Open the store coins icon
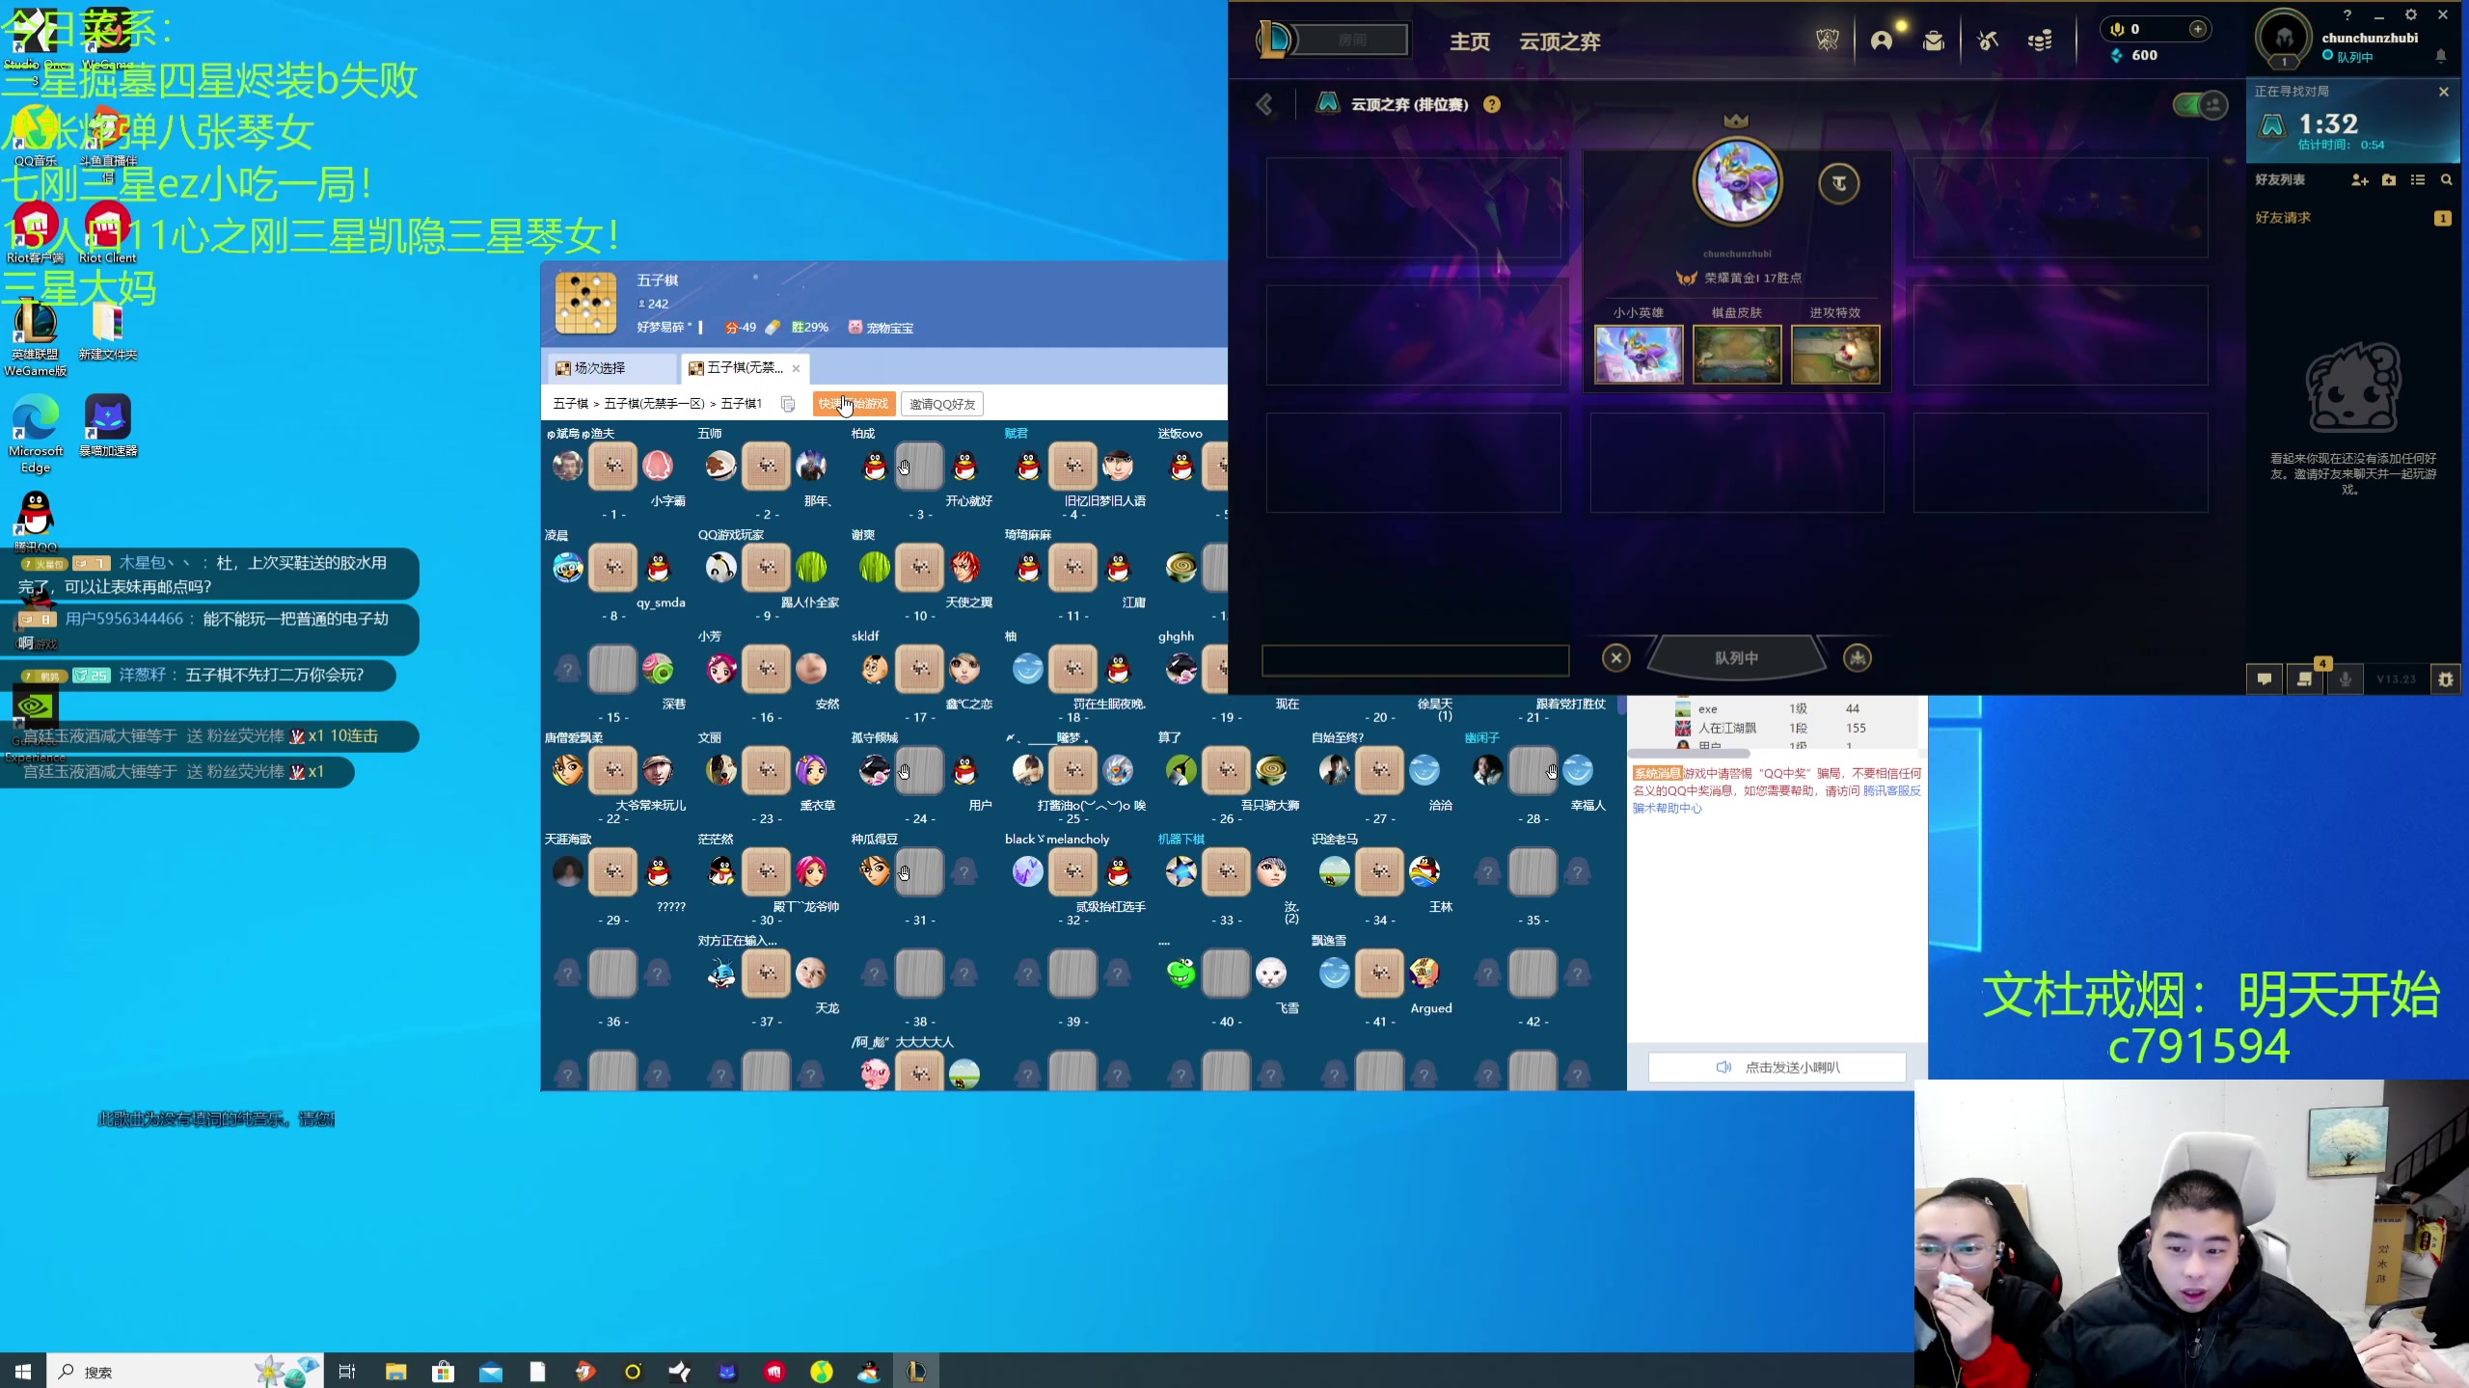Viewport: 2469px width, 1388px height. click(x=2040, y=40)
